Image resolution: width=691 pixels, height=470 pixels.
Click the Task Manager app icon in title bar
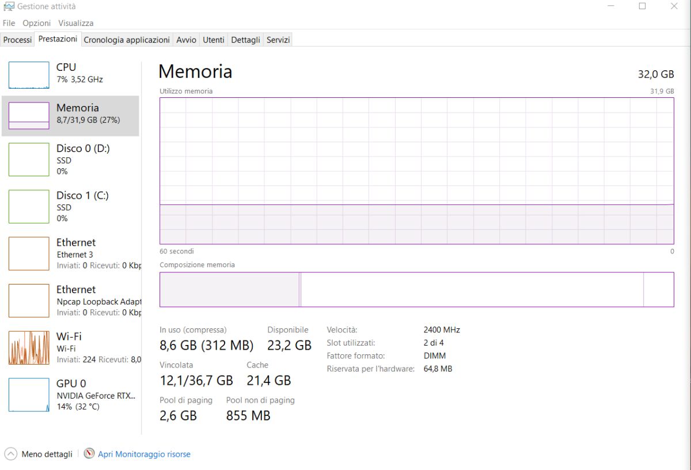click(x=9, y=6)
